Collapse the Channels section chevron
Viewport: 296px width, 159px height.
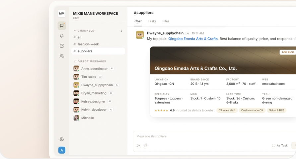[x=75, y=31]
